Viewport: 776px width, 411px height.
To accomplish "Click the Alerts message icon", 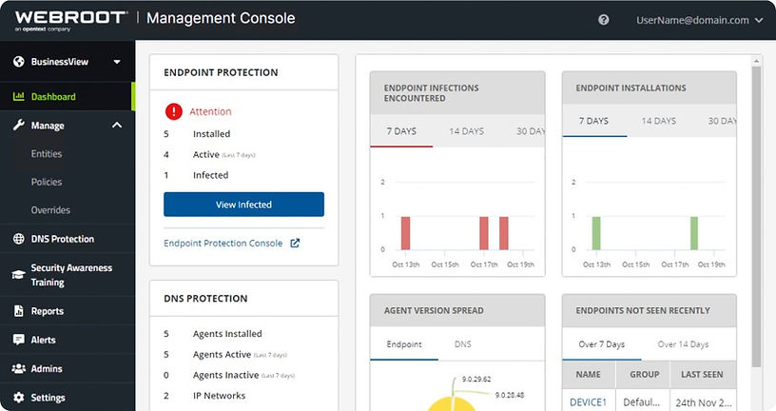I will point(19,340).
